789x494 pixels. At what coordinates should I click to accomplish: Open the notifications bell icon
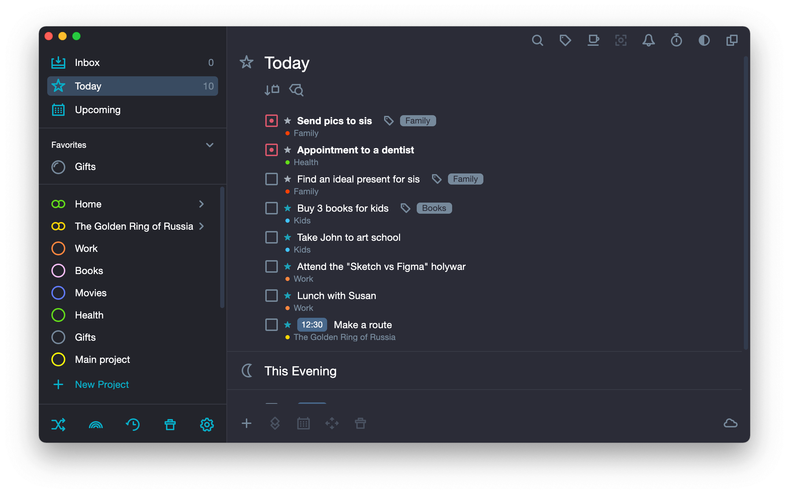pyautogui.click(x=648, y=41)
